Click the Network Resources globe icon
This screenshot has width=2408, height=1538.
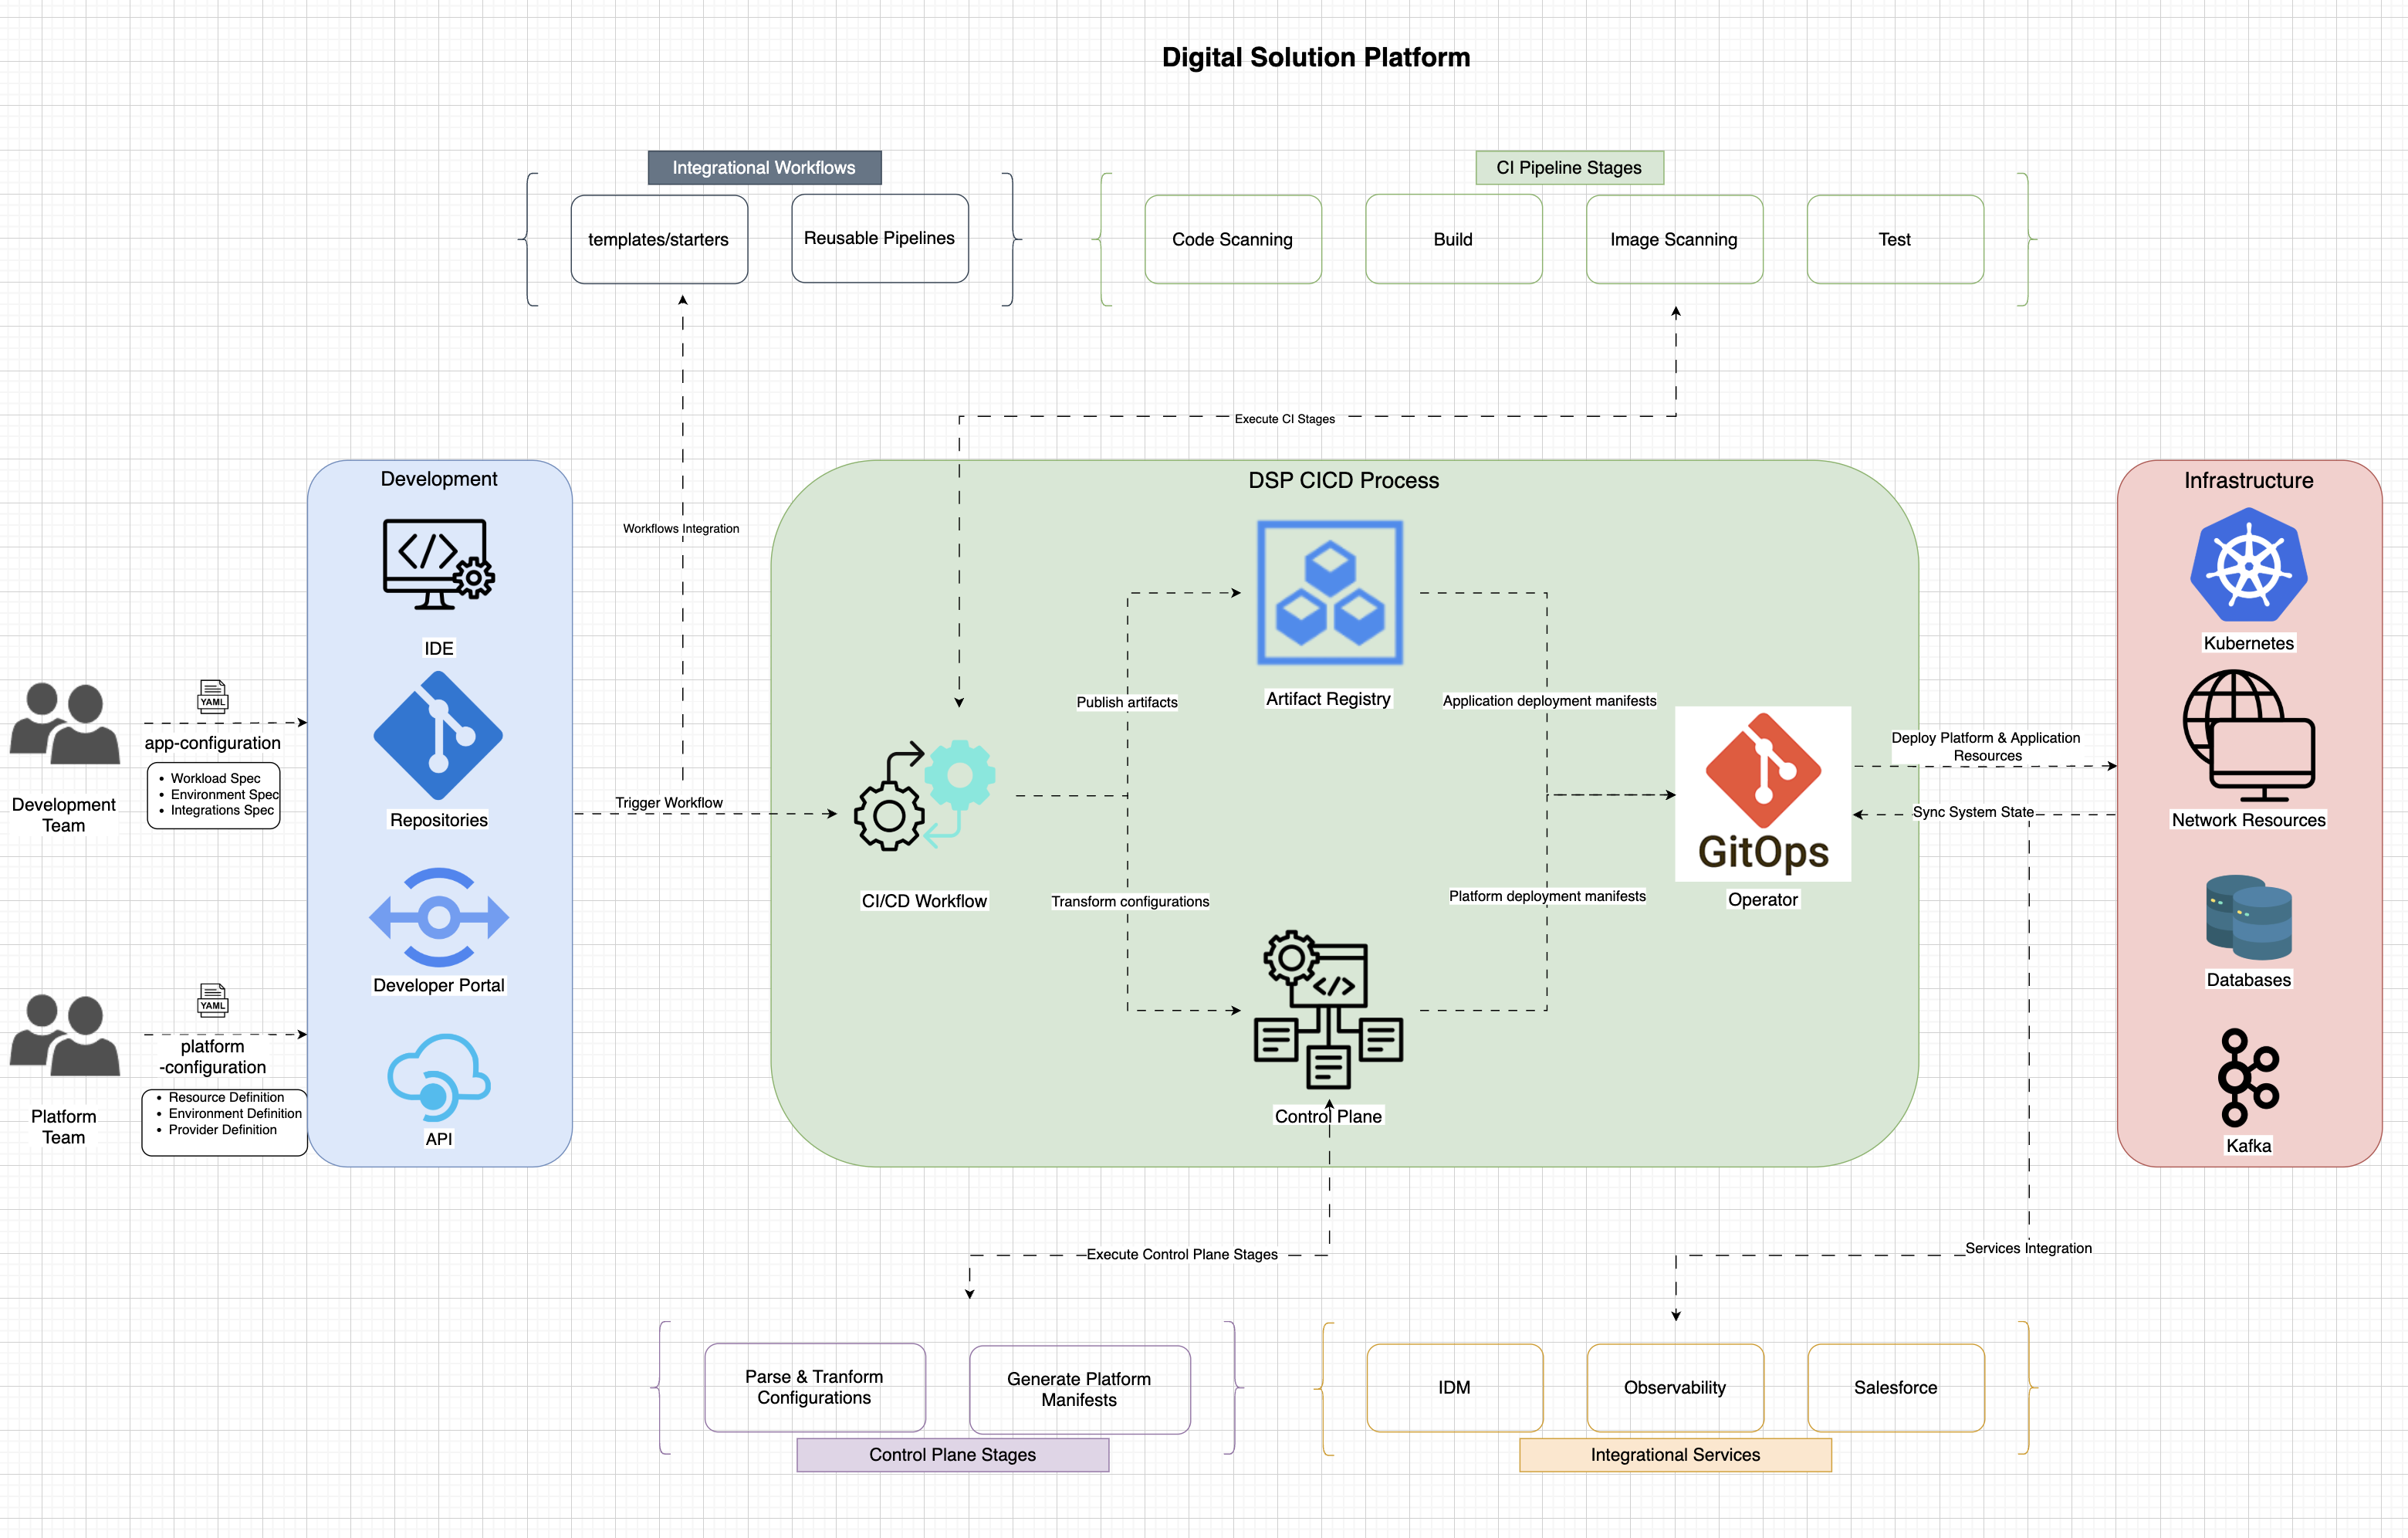(x=2249, y=736)
